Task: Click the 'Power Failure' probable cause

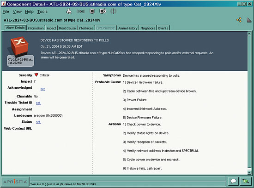Action: [x=135, y=100]
